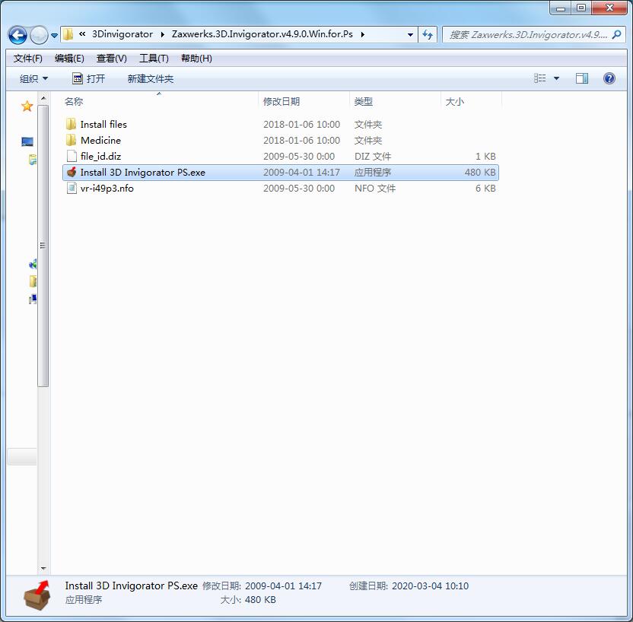Sort by the 类型 column header
Image resolution: width=633 pixels, height=622 pixels.
(x=395, y=101)
